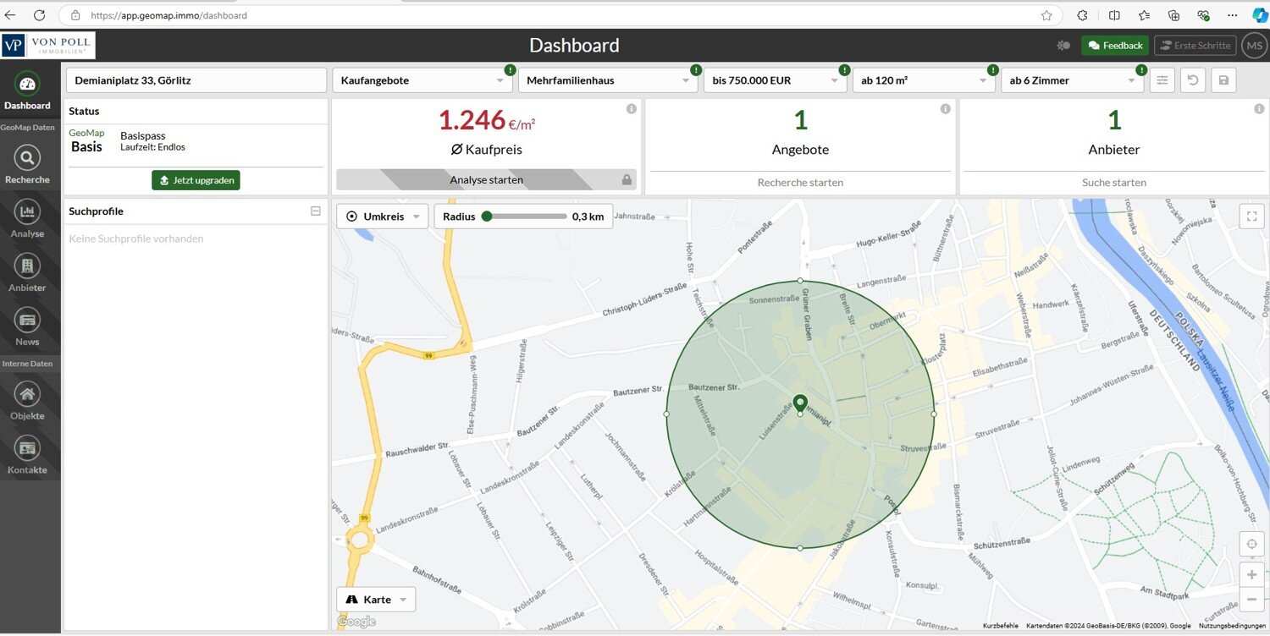1270x636 pixels.
Task: Click the Radius slider handle
Action: pyautogui.click(x=486, y=217)
